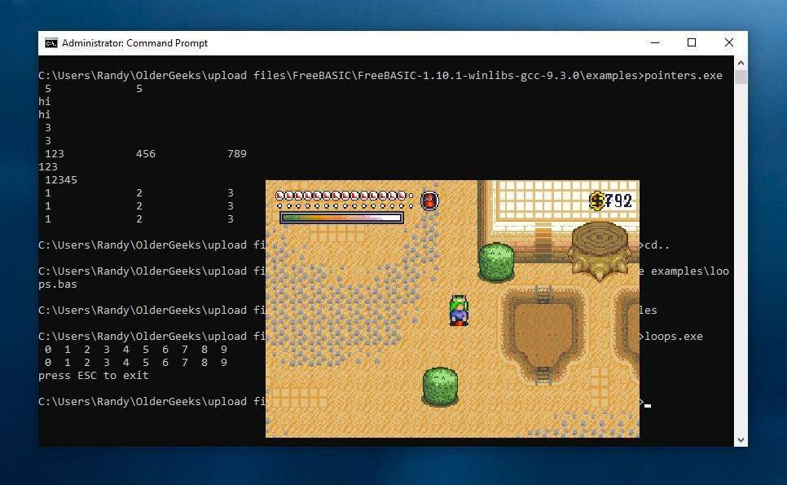Image resolution: width=787 pixels, height=485 pixels.
Task: Click the "pointers.exe" command text
Action: coord(683,76)
